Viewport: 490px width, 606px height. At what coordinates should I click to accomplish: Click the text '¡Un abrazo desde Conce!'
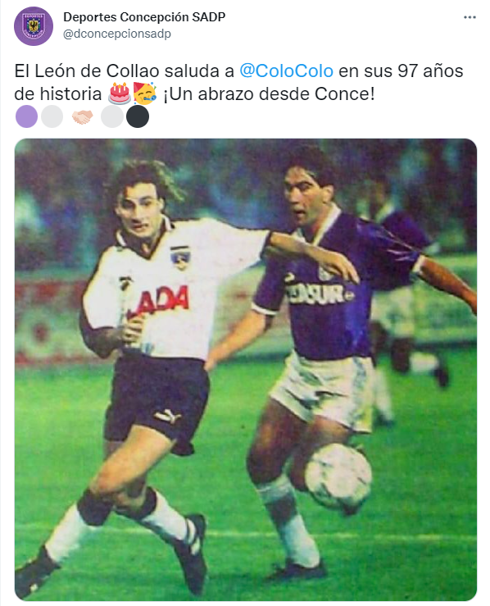coord(269,93)
